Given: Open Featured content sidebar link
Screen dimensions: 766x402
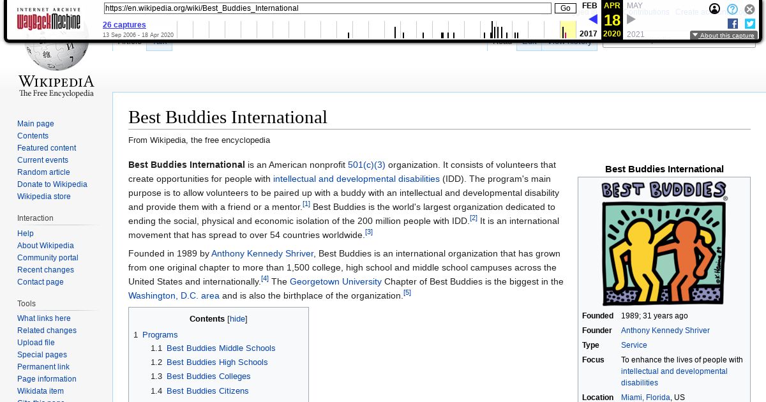Looking at the screenshot, I should [47, 148].
